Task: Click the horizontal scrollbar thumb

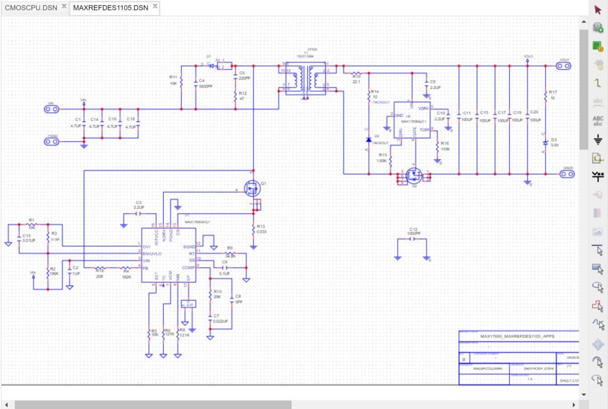Action: [x=153, y=405]
